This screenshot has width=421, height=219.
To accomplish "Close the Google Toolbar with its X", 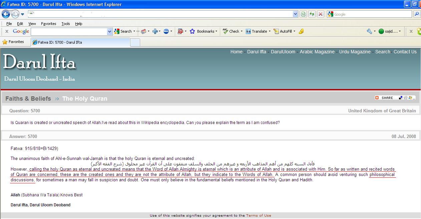I will 7,31.
